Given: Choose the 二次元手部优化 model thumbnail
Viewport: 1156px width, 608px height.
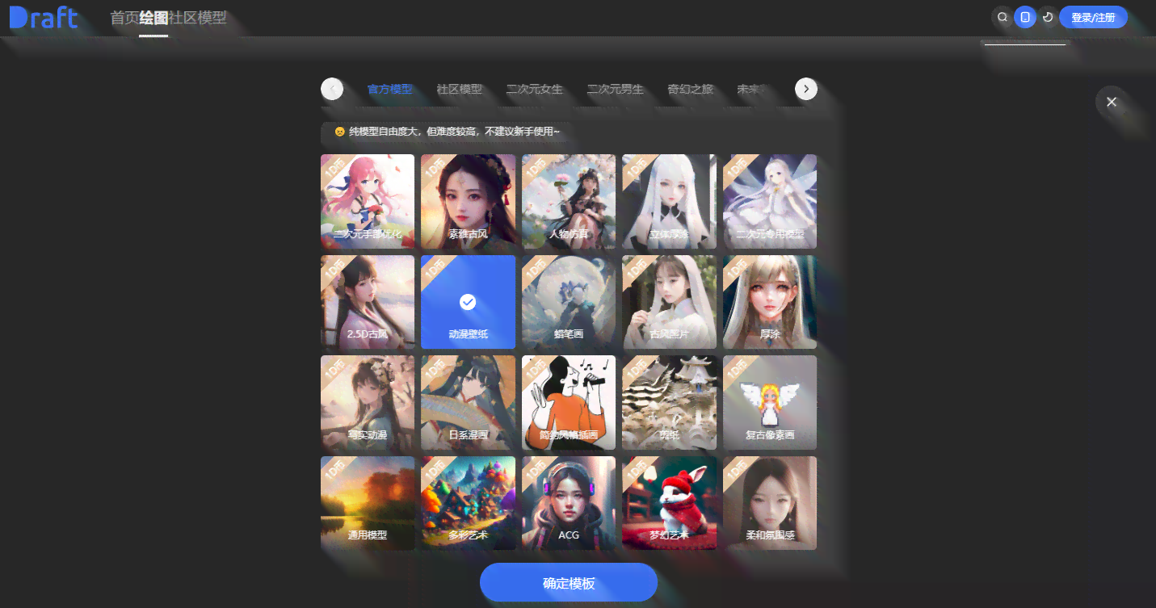Looking at the screenshot, I should 368,201.
